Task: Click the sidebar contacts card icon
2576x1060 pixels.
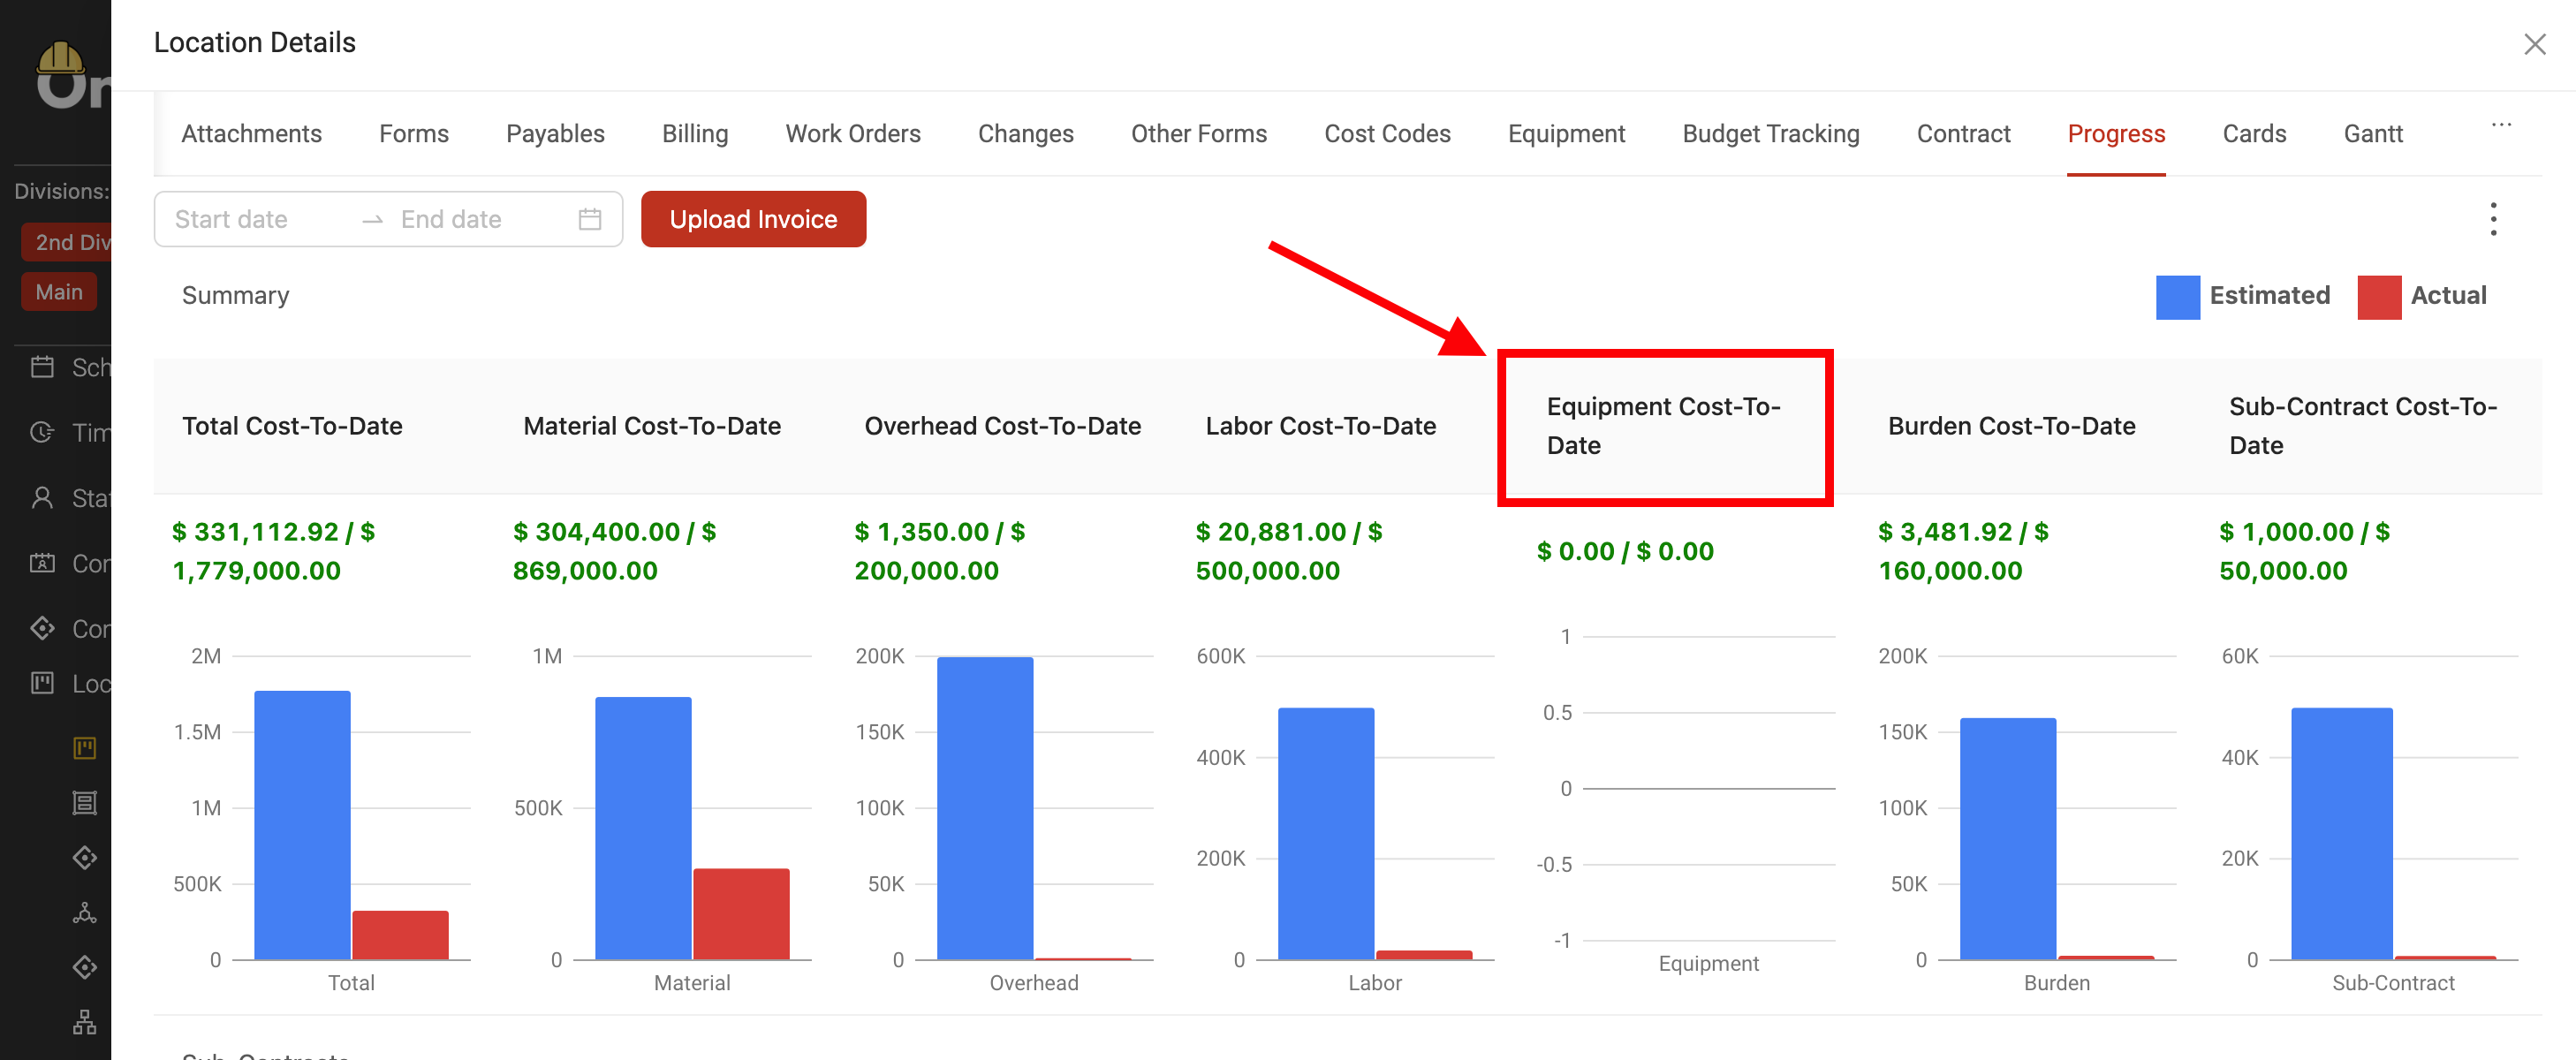Action: click(42, 563)
